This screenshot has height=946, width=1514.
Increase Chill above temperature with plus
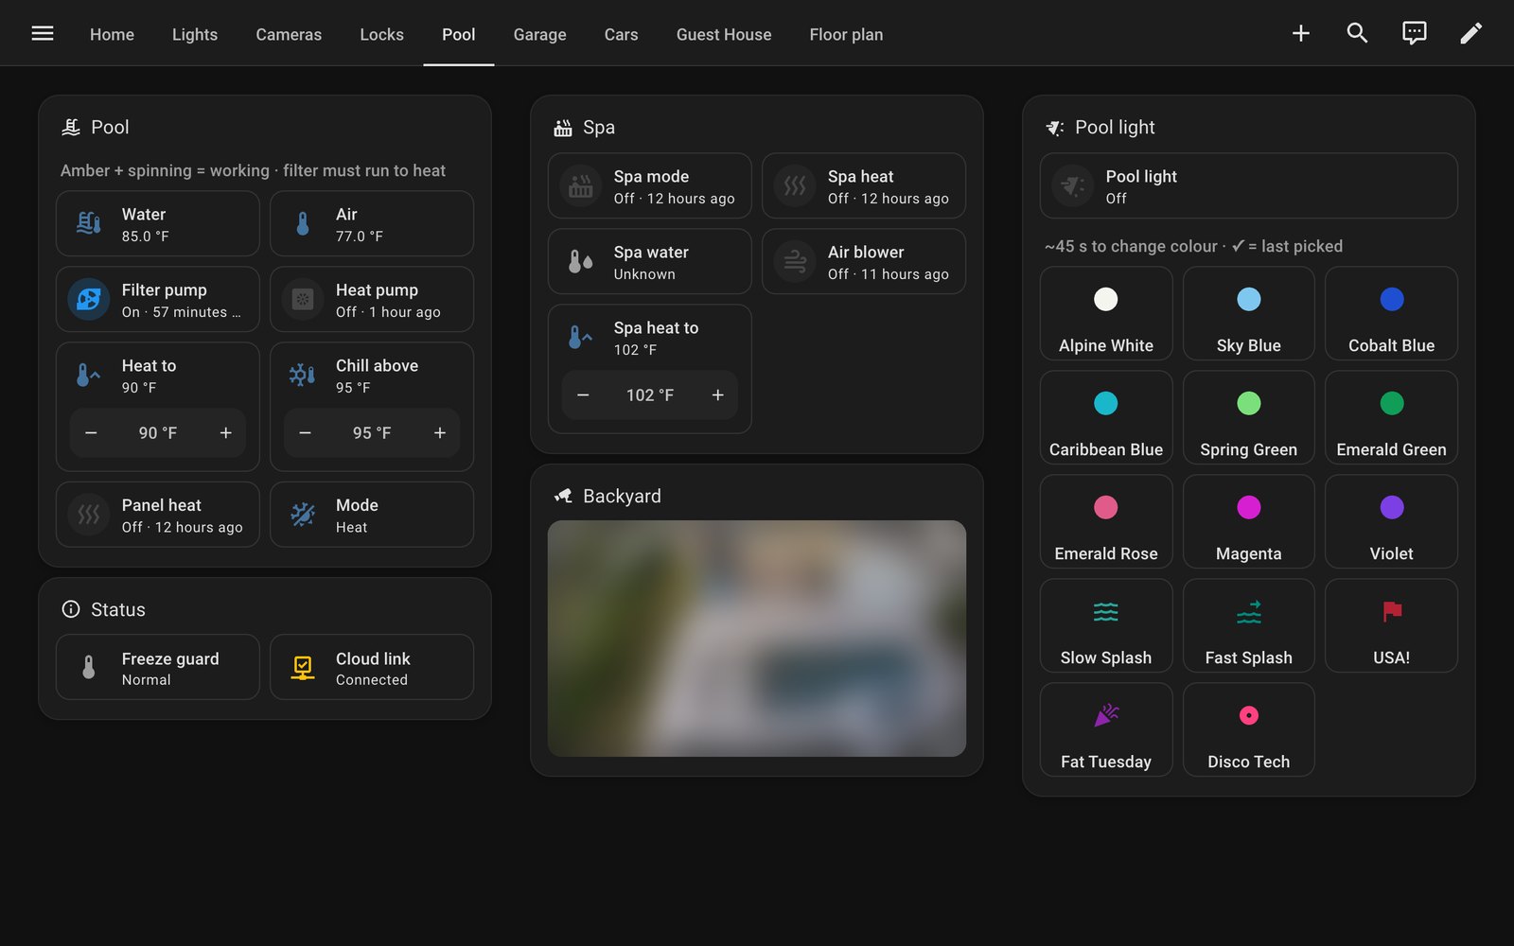coord(439,433)
